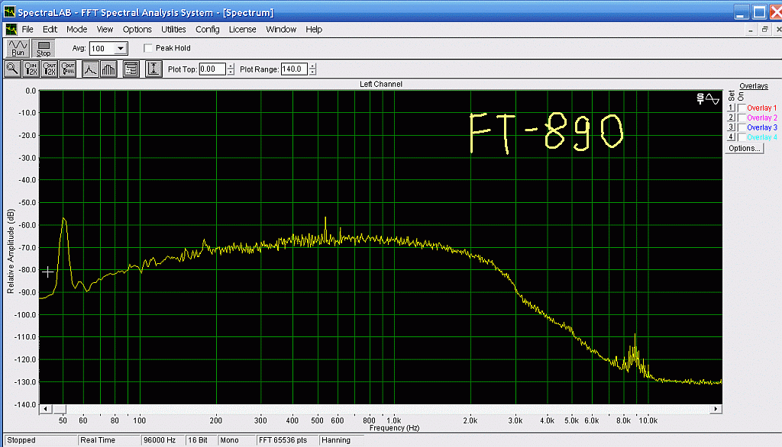Turn on the Overlay 4 checkbox
The height and width of the screenshot is (447, 782).
742,137
